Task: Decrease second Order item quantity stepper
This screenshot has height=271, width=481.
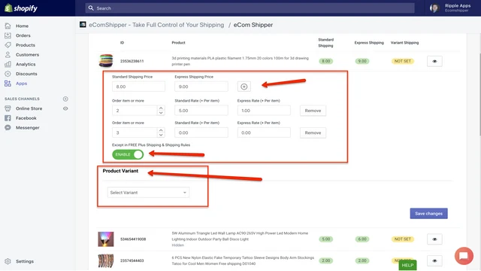Action: click(x=161, y=135)
